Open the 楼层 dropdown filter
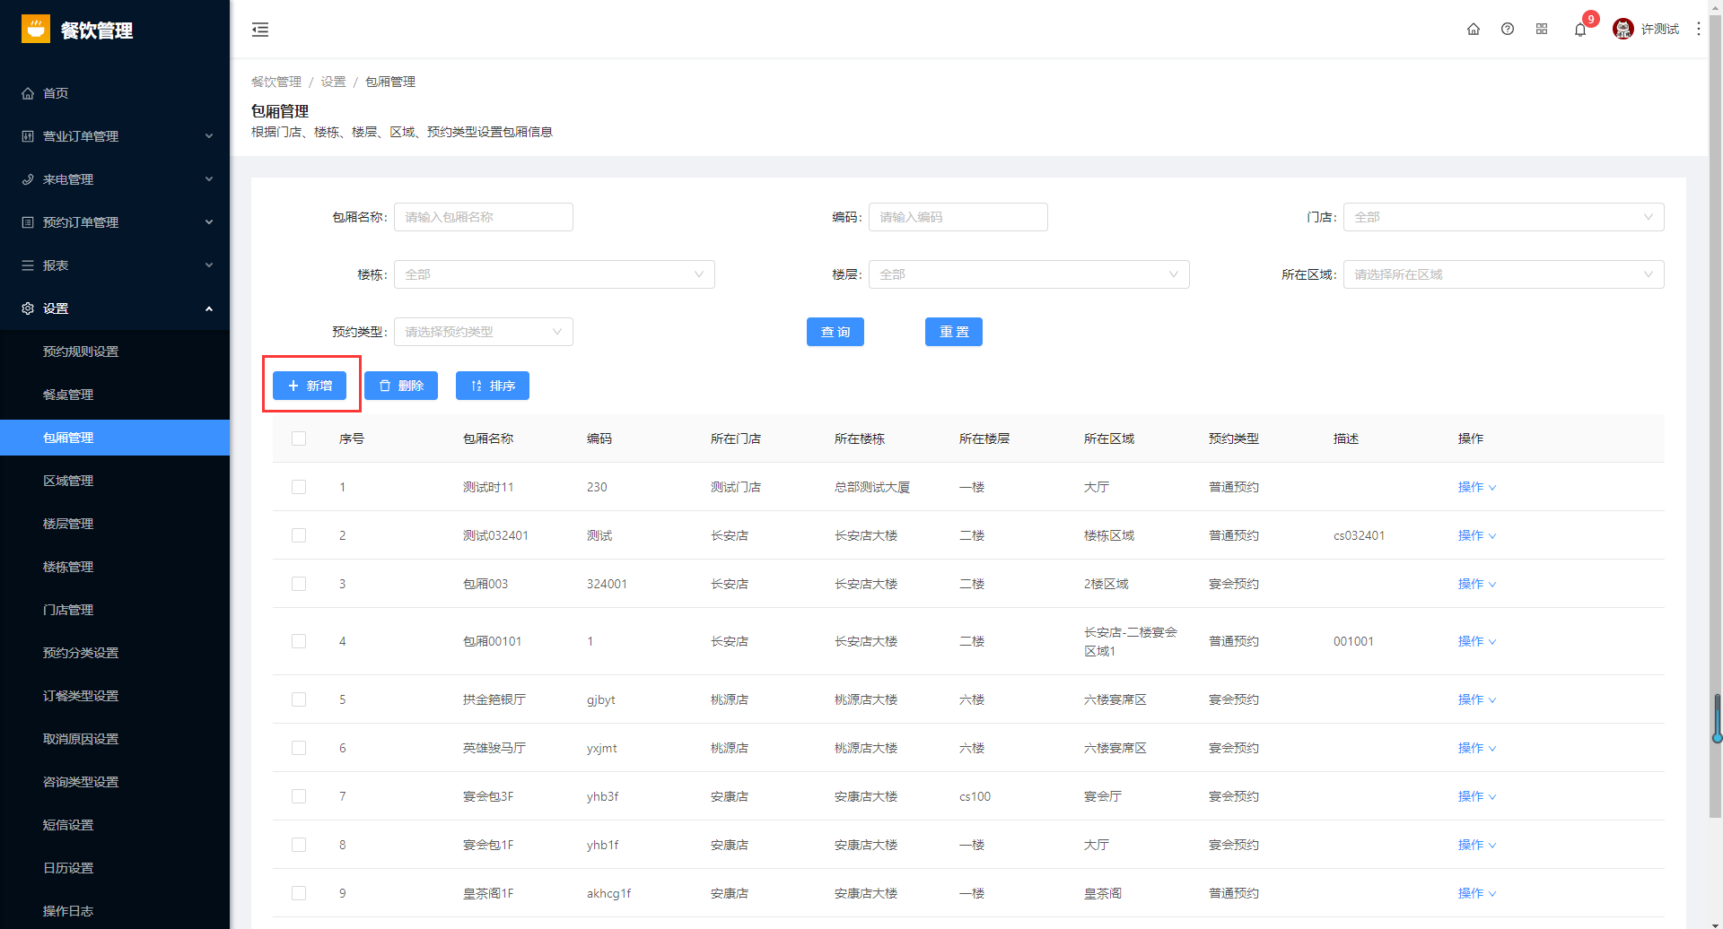 [1028, 274]
